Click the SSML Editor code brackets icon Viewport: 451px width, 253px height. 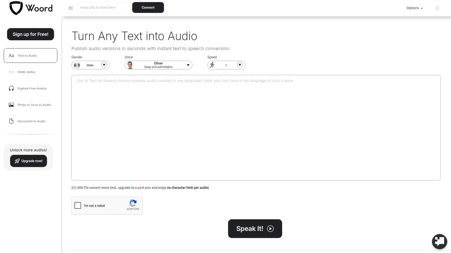coord(11,72)
